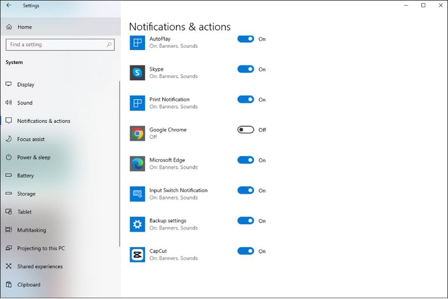Turn off Microsoft Edge notifications toggle
This screenshot has width=448, height=299.
pos(246,160)
